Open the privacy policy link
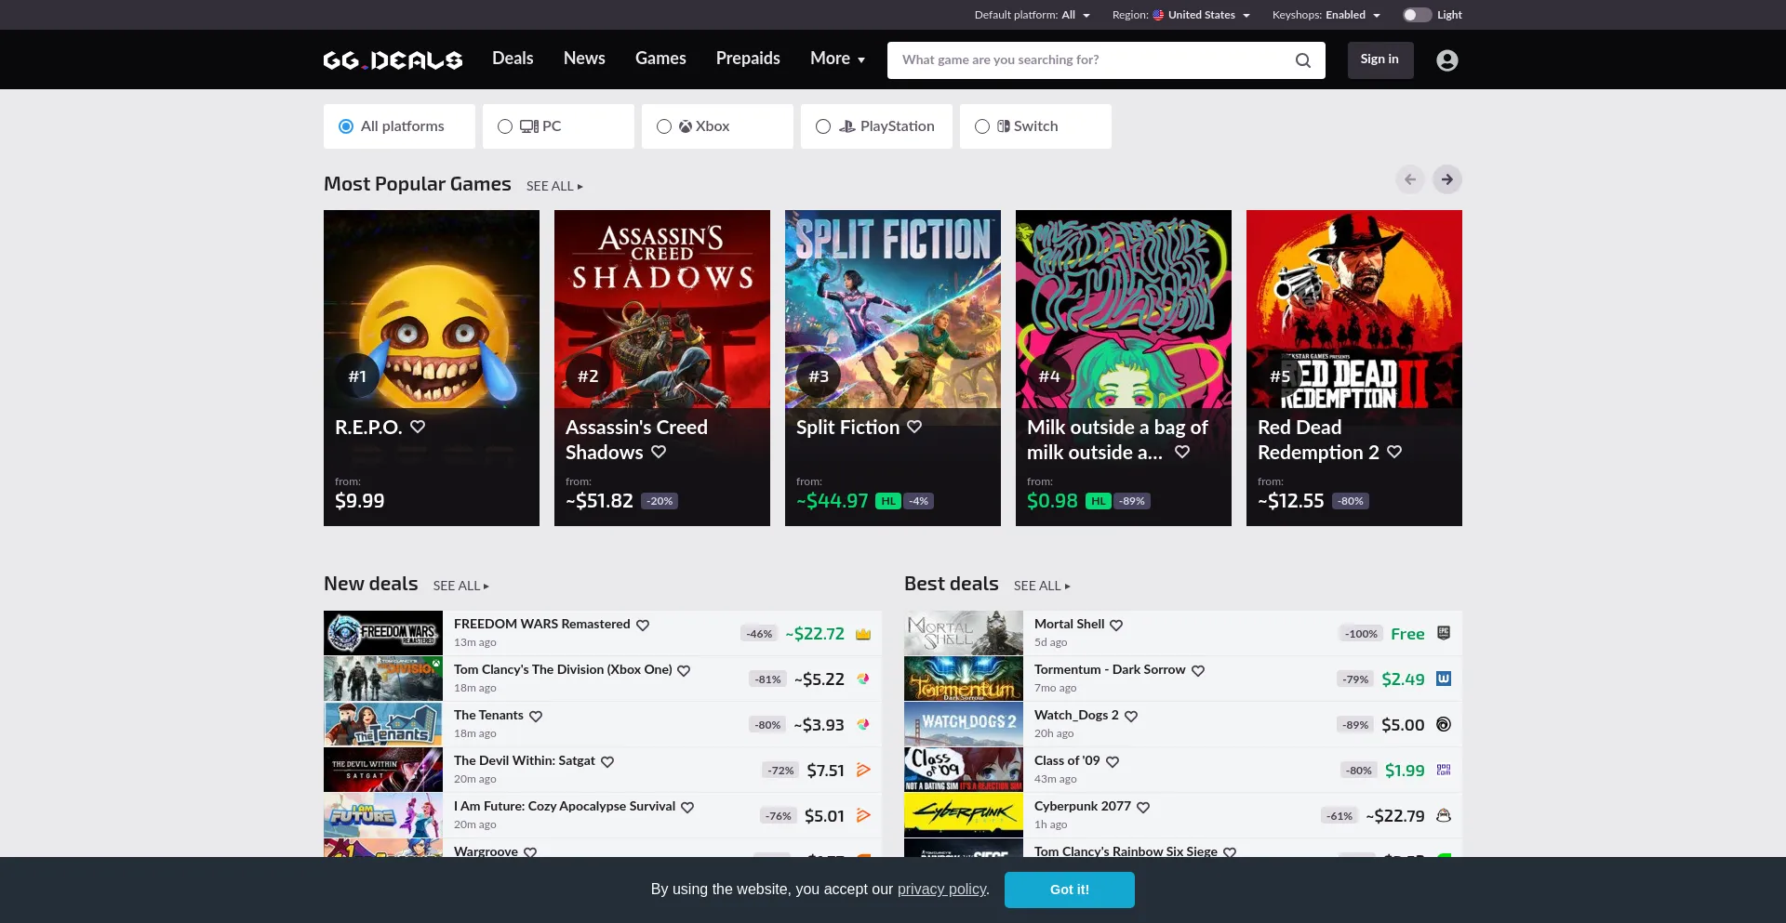Viewport: 1786px width, 923px height. click(x=941, y=890)
